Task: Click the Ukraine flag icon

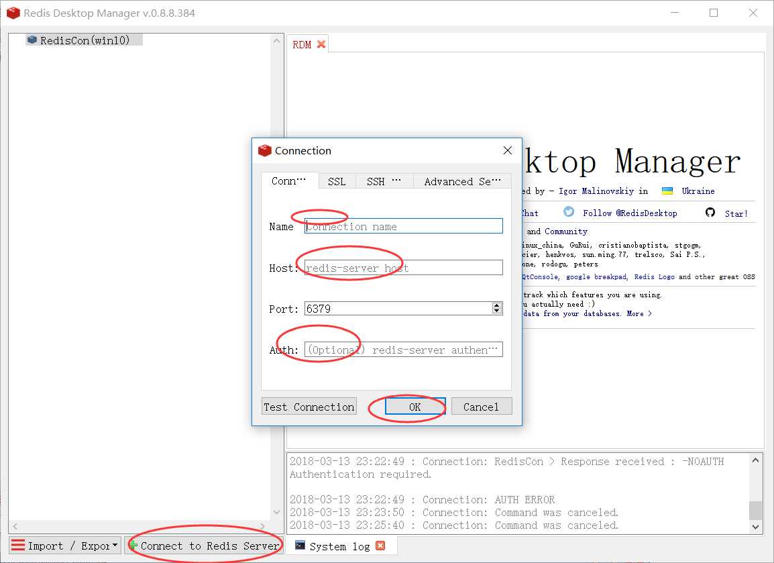Action: (x=667, y=191)
